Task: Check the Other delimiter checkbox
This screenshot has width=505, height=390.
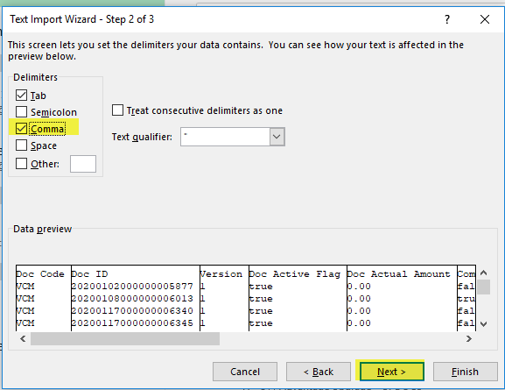Action: pyautogui.click(x=21, y=164)
